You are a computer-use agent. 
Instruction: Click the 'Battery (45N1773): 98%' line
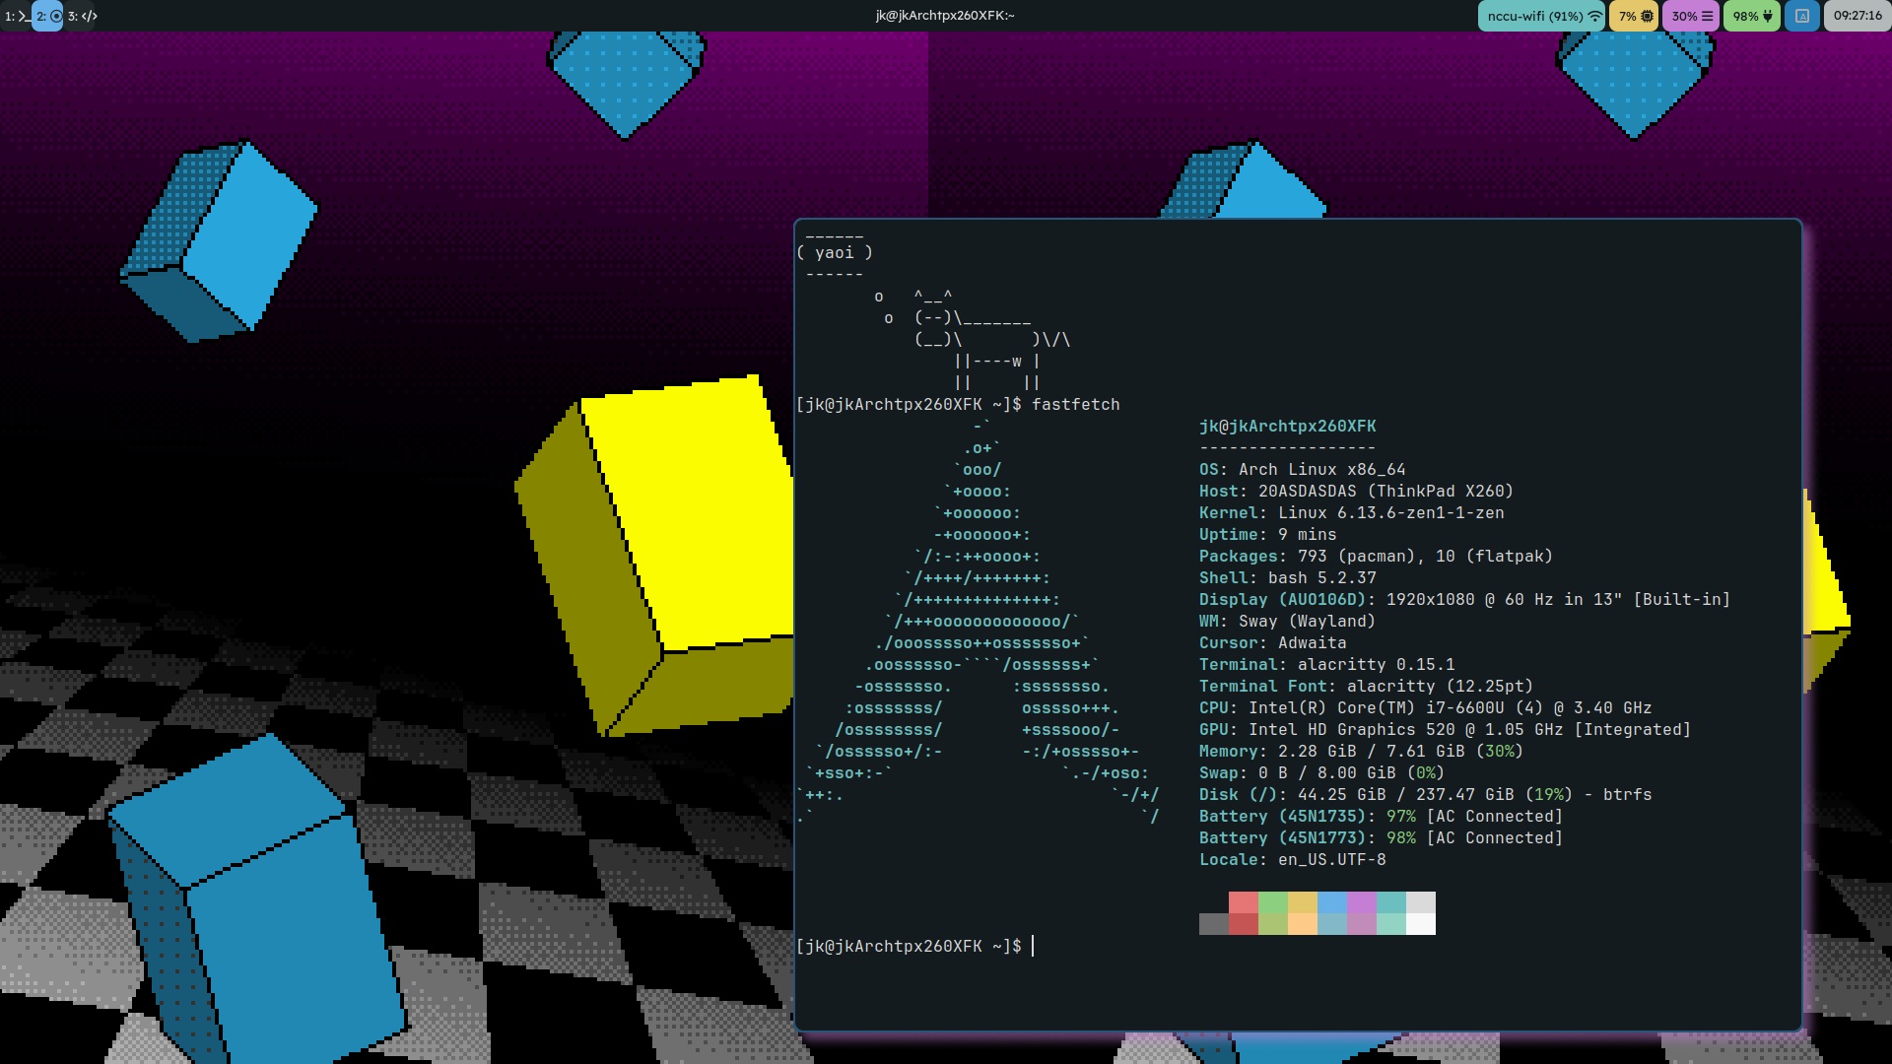coord(1381,837)
